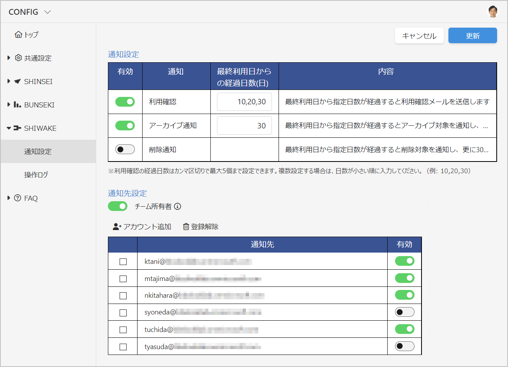Image resolution: width=508 pixels, height=367 pixels.
Task: Click the bar chart BUNSEKI icon
Action: pos(18,105)
